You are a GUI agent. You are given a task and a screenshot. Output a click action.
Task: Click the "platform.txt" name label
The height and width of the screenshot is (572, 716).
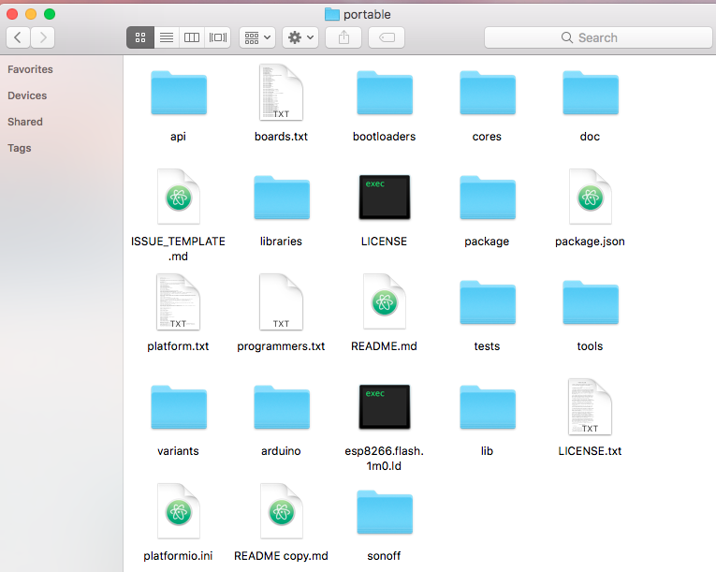point(178,346)
